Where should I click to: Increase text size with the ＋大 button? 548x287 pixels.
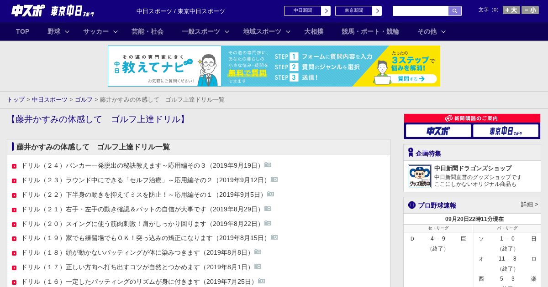click(511, 10)
